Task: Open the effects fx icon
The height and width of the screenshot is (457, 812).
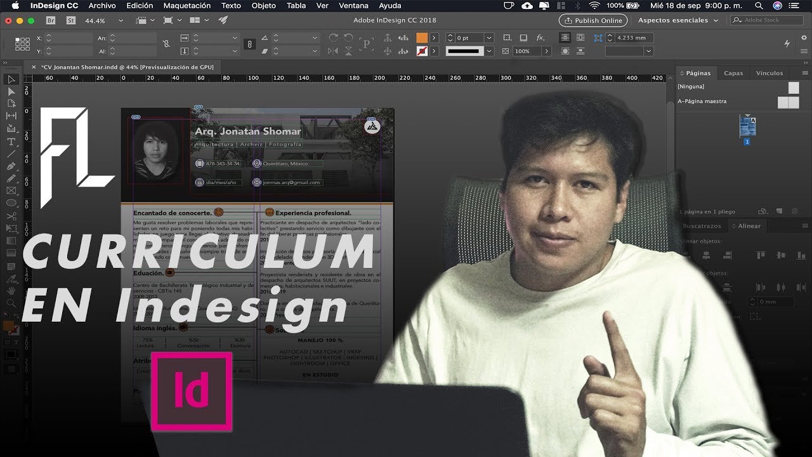Action: point(540,38)
